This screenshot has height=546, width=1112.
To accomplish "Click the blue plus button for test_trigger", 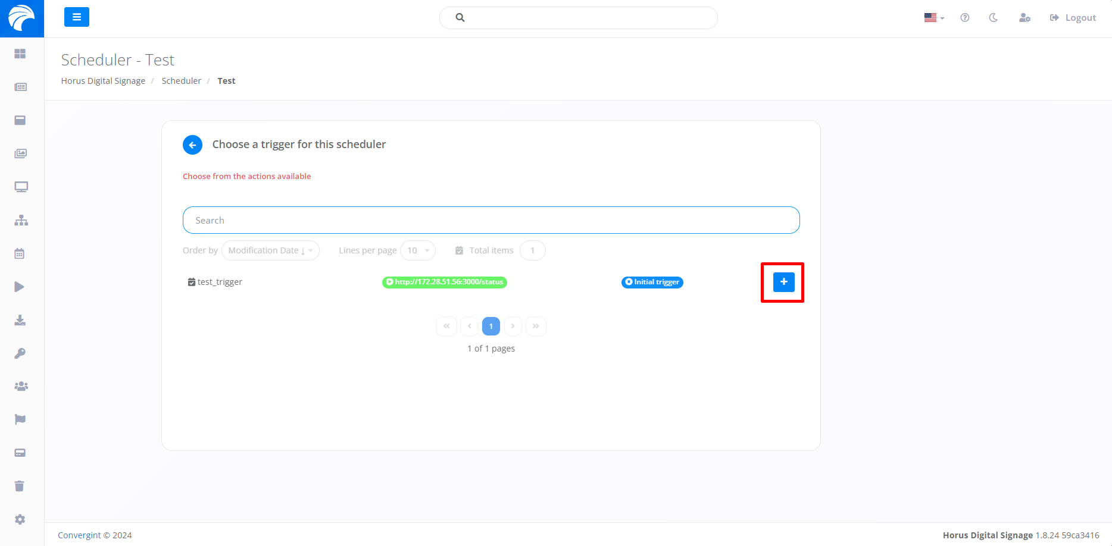I will [783, 282].
